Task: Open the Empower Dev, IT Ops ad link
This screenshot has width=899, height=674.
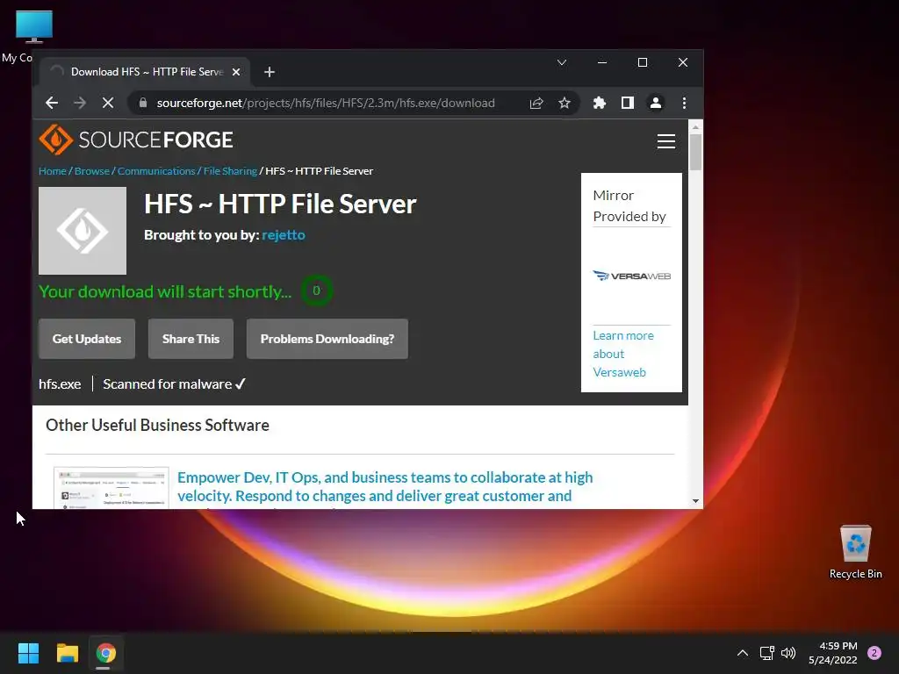Action: (385, 486)
